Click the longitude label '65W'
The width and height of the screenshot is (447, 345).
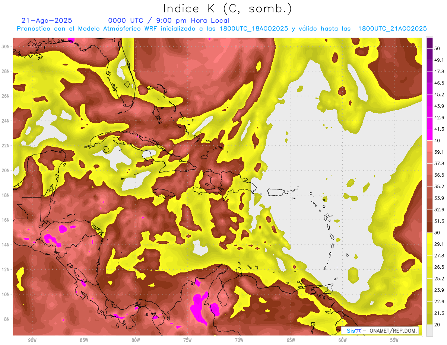(x=291, y=340)
